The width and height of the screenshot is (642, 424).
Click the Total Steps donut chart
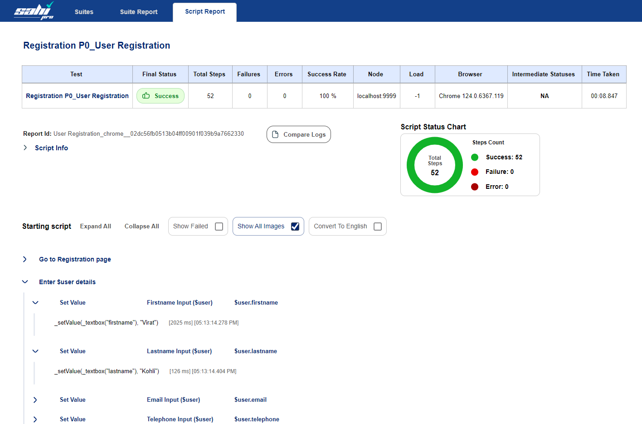[434, 165]
